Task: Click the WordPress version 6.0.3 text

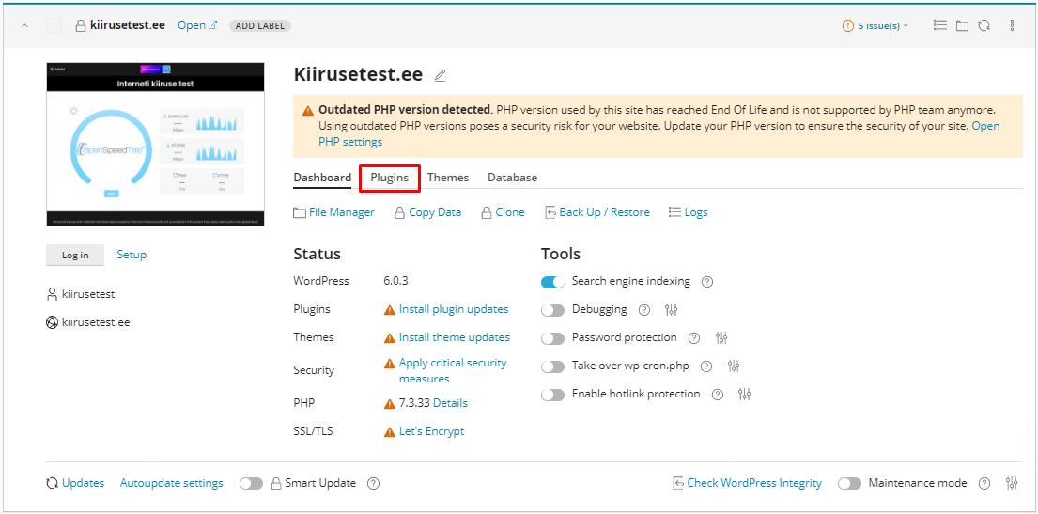Action: coord(395,281)
